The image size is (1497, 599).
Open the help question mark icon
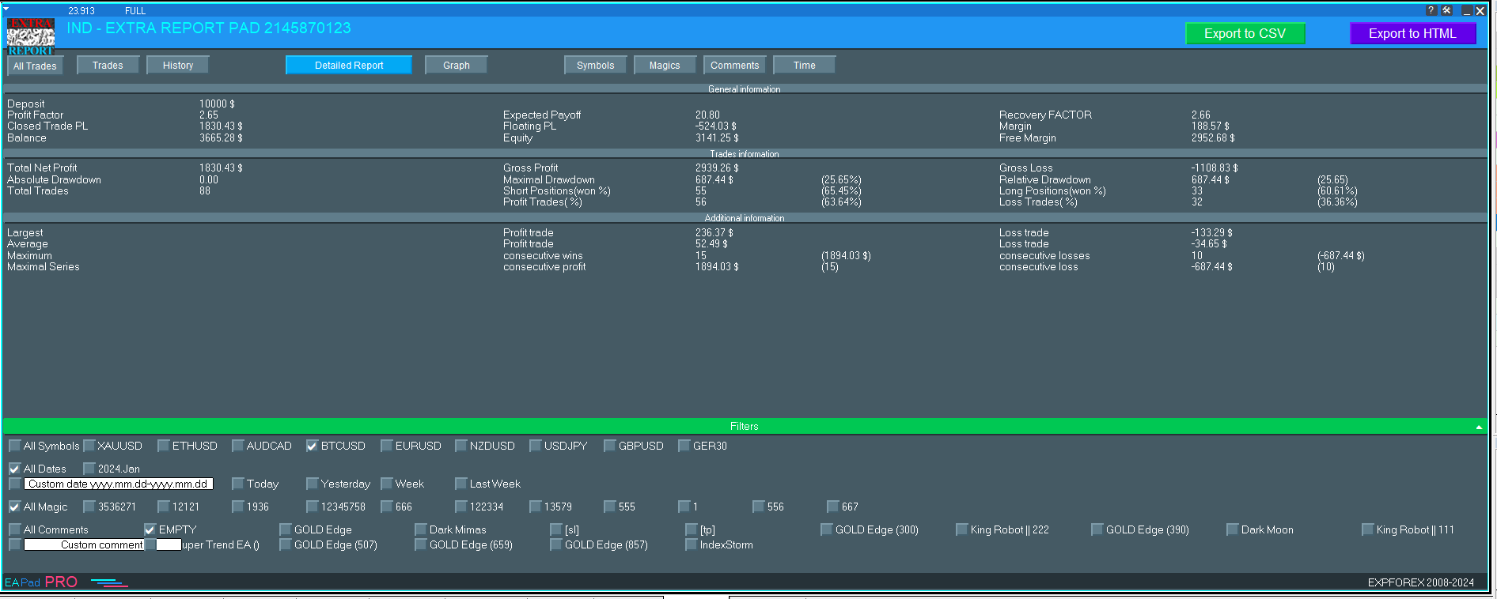pos(1431,10)
